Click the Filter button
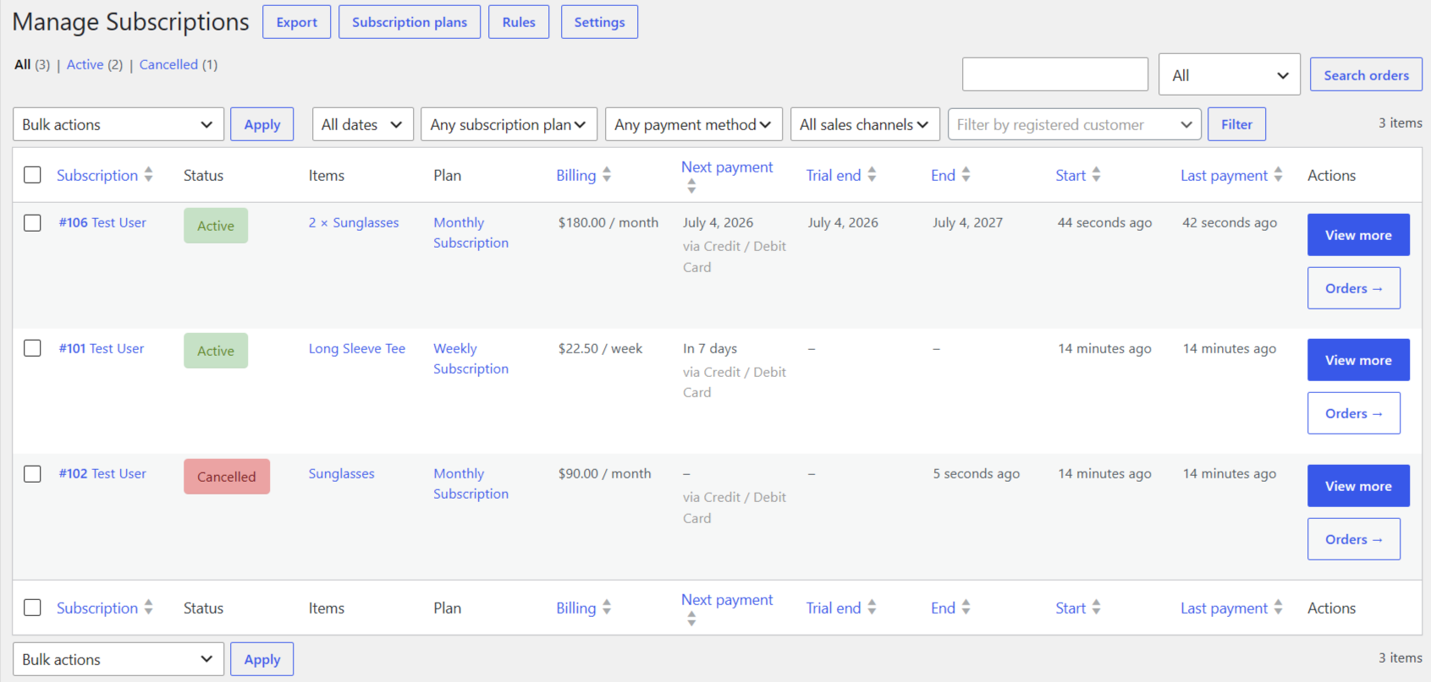 click(1236, 124)
